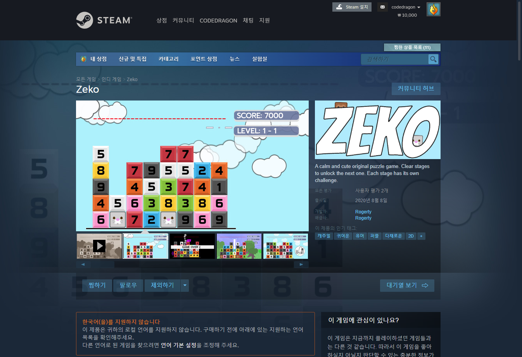This screenshot has width=522, height=357.
Task: Click the Steam install download button
Action: click(352, 7)
